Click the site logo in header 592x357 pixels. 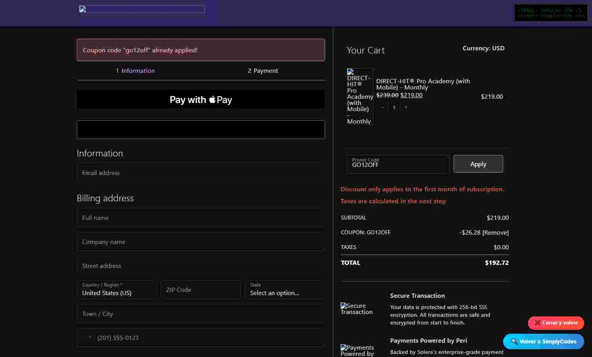(142, 9)
